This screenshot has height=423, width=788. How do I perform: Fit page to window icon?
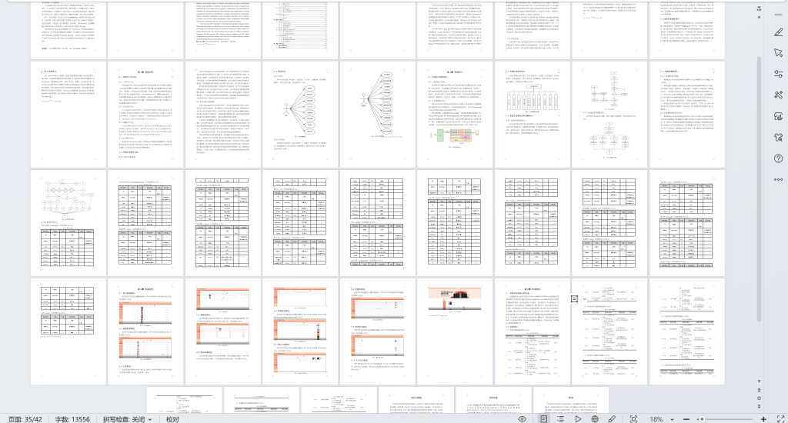pyautogui.click(x=634, y=419)
